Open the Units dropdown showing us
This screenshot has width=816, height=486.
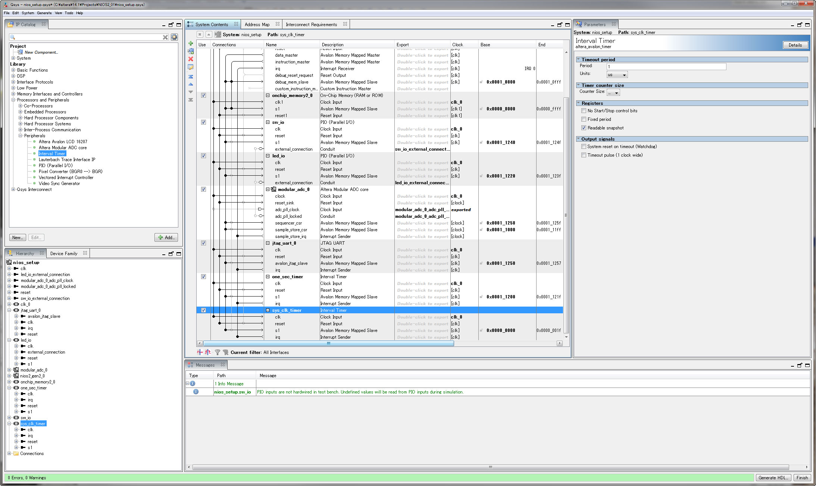[617, 75]
